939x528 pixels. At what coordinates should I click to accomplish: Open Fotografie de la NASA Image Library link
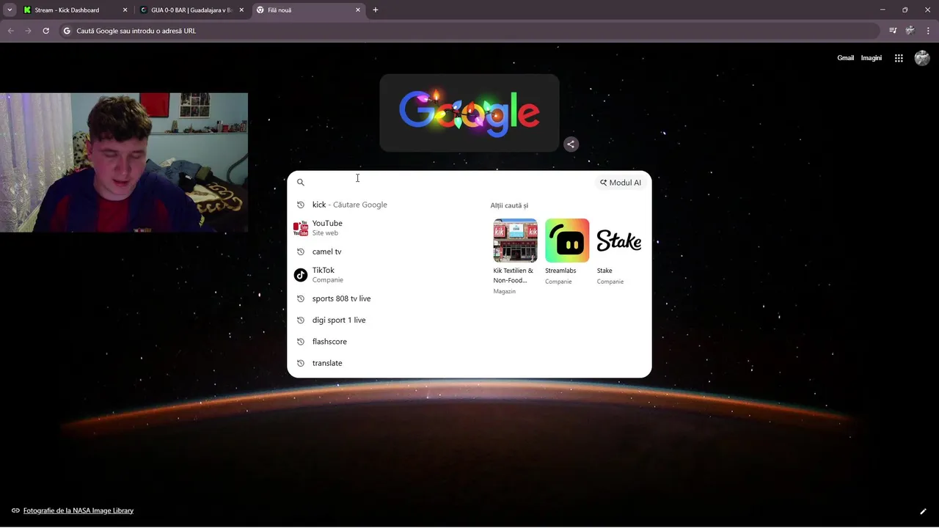pyautogui.click(x=78, y=510)
